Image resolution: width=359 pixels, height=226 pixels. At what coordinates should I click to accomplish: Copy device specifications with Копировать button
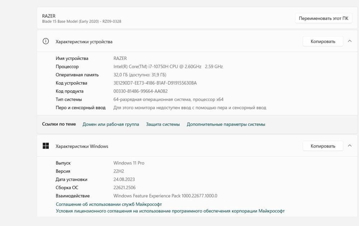(x=322, y=41)
